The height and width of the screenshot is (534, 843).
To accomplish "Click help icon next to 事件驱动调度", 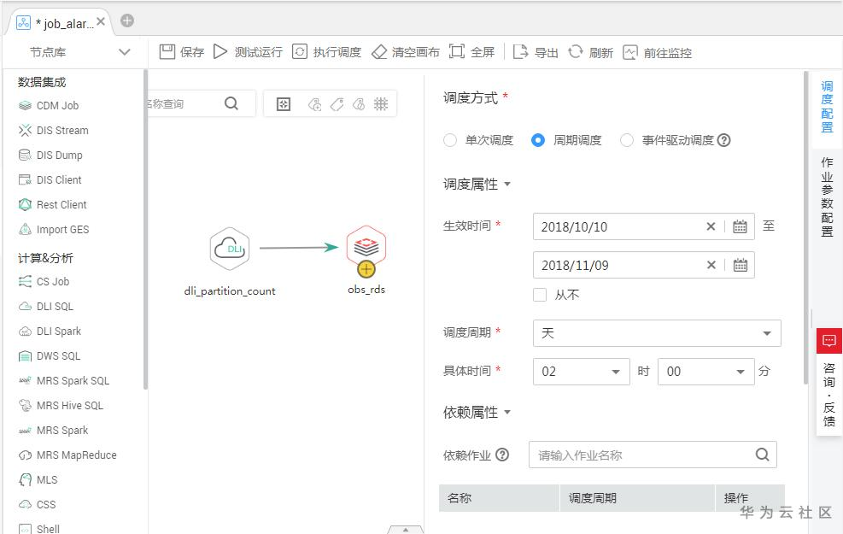I will pyautogui.click(x=724, y=140).
